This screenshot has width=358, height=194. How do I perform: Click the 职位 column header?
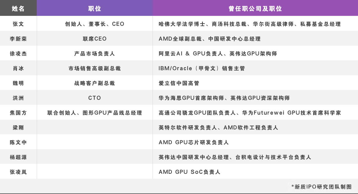point(95,9)
